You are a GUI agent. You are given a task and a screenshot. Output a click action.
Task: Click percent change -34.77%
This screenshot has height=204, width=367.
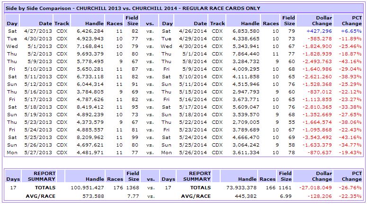coord(350,145)
